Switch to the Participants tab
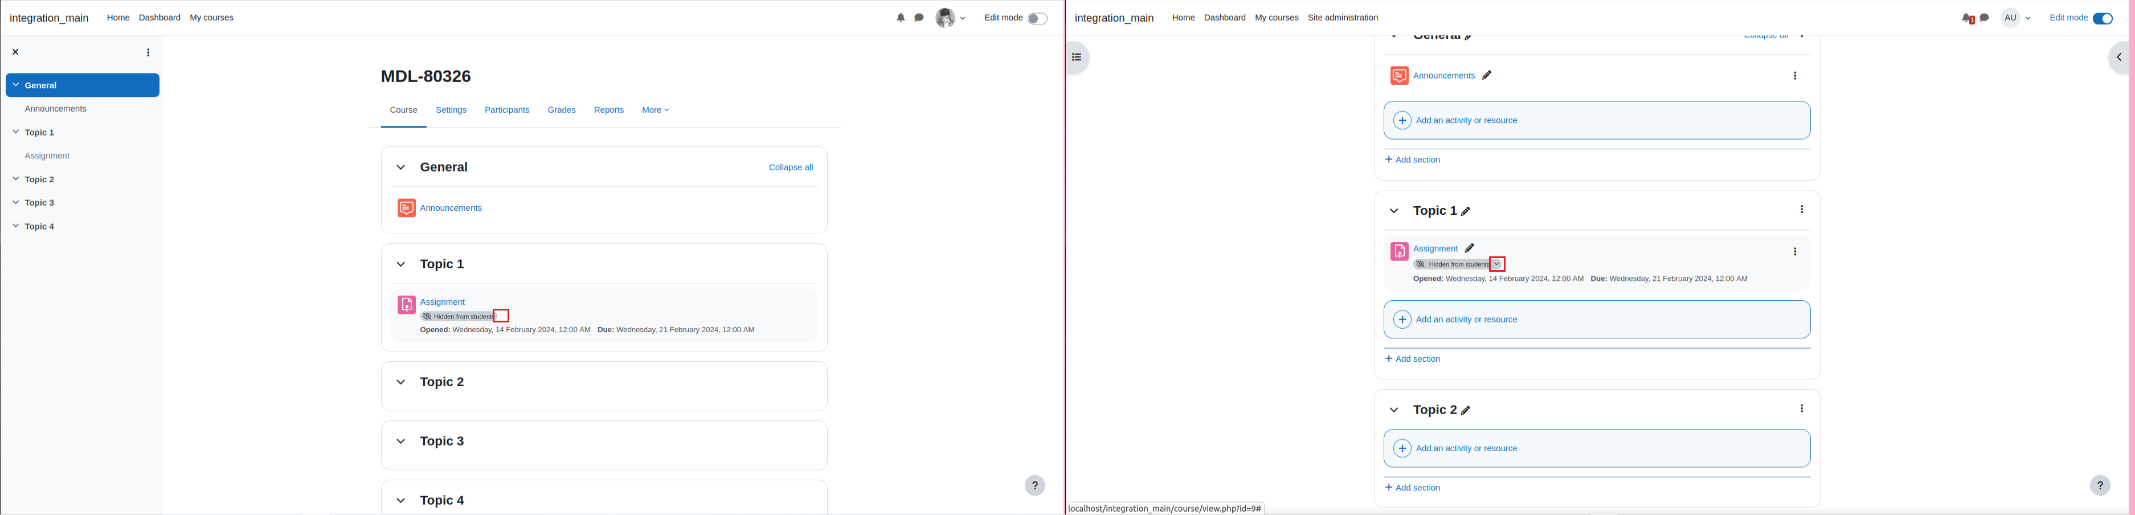Screen dimensions: 2135x515 click(x=506, y=111)
